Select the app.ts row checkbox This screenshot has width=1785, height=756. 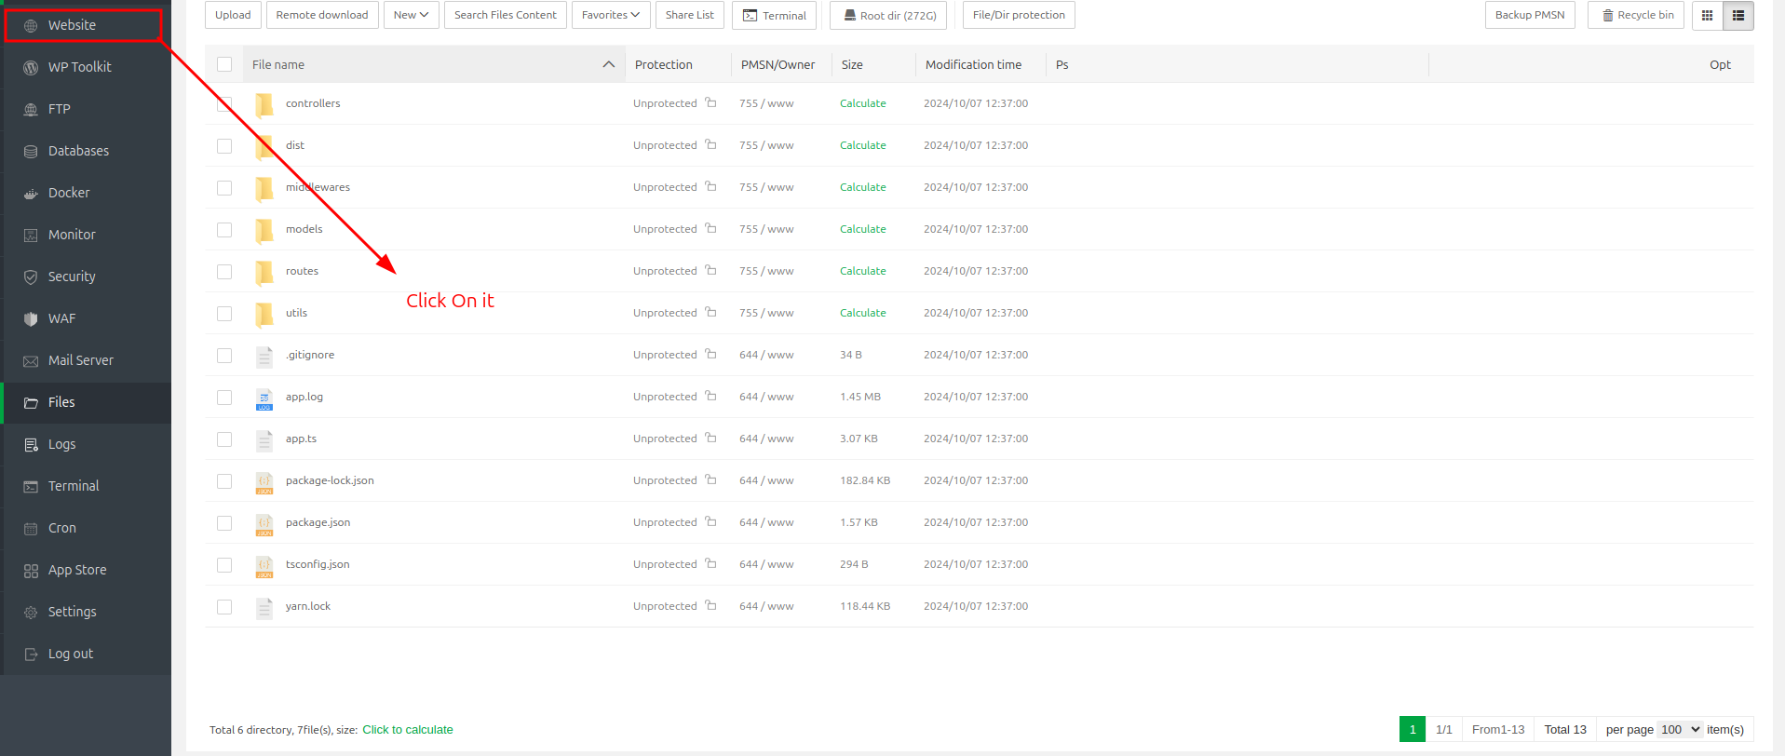pyautogui.click(x=224, y=439)
